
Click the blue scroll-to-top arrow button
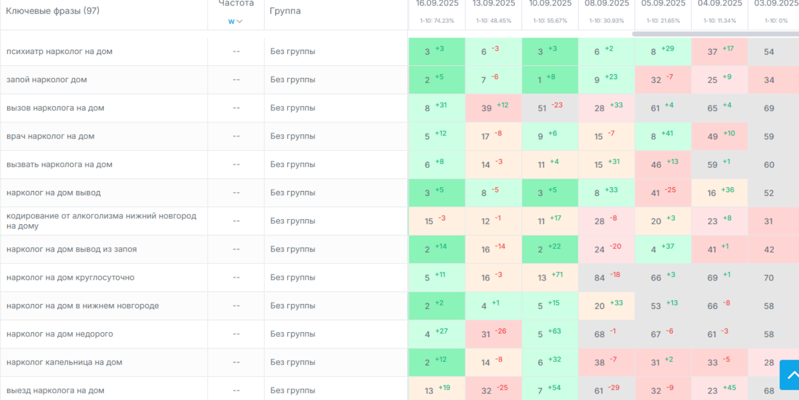pos(790,375)
